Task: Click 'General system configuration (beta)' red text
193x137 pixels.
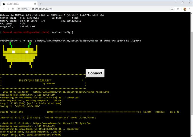Action: pyautogui.click(x=26, y=32)
